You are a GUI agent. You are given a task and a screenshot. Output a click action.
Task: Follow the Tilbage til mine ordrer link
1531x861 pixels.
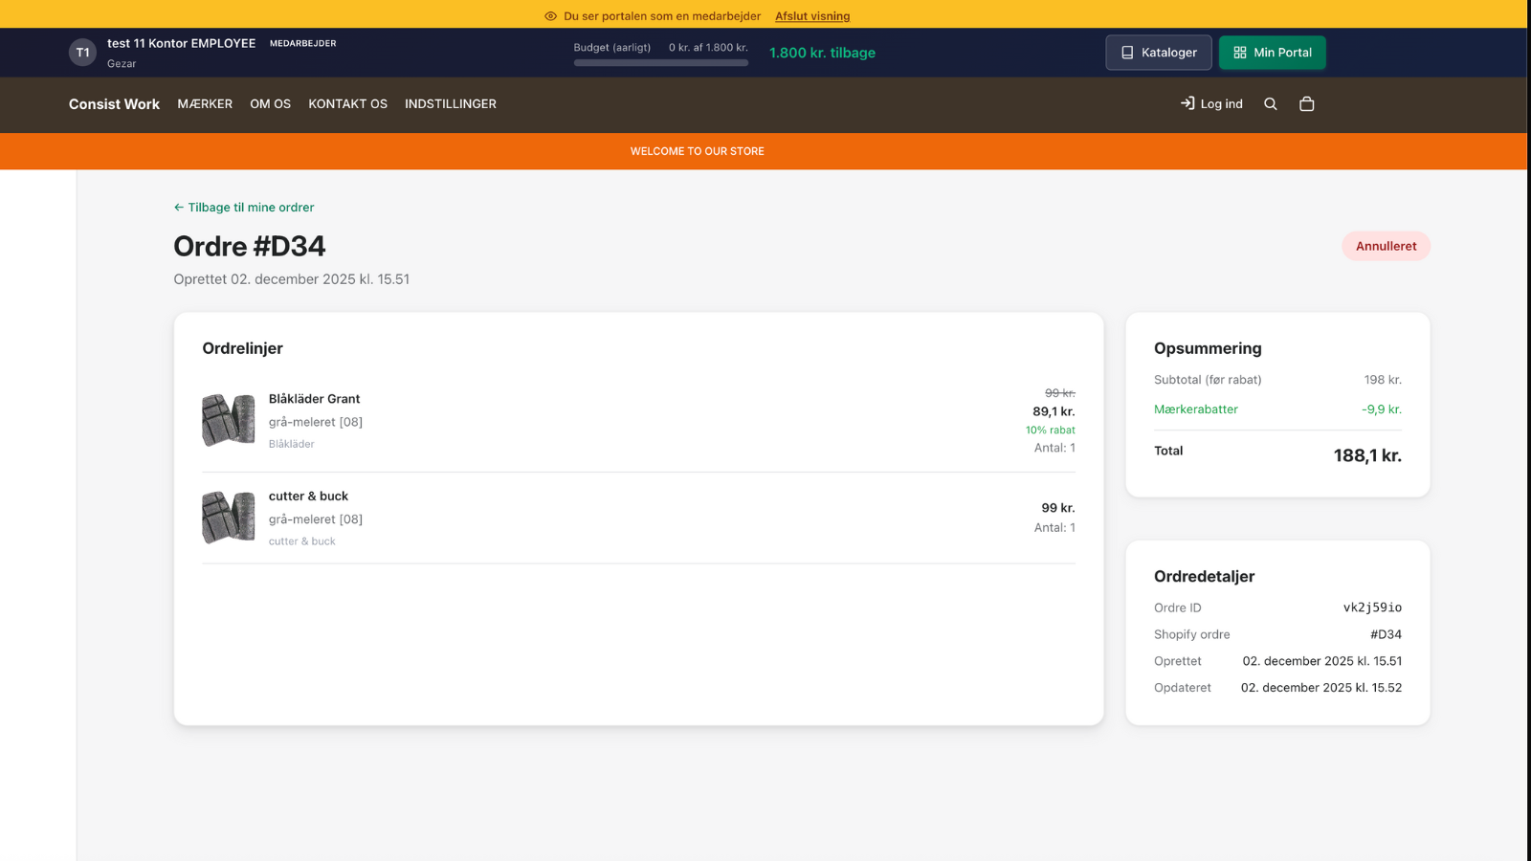tap(251, 207)
